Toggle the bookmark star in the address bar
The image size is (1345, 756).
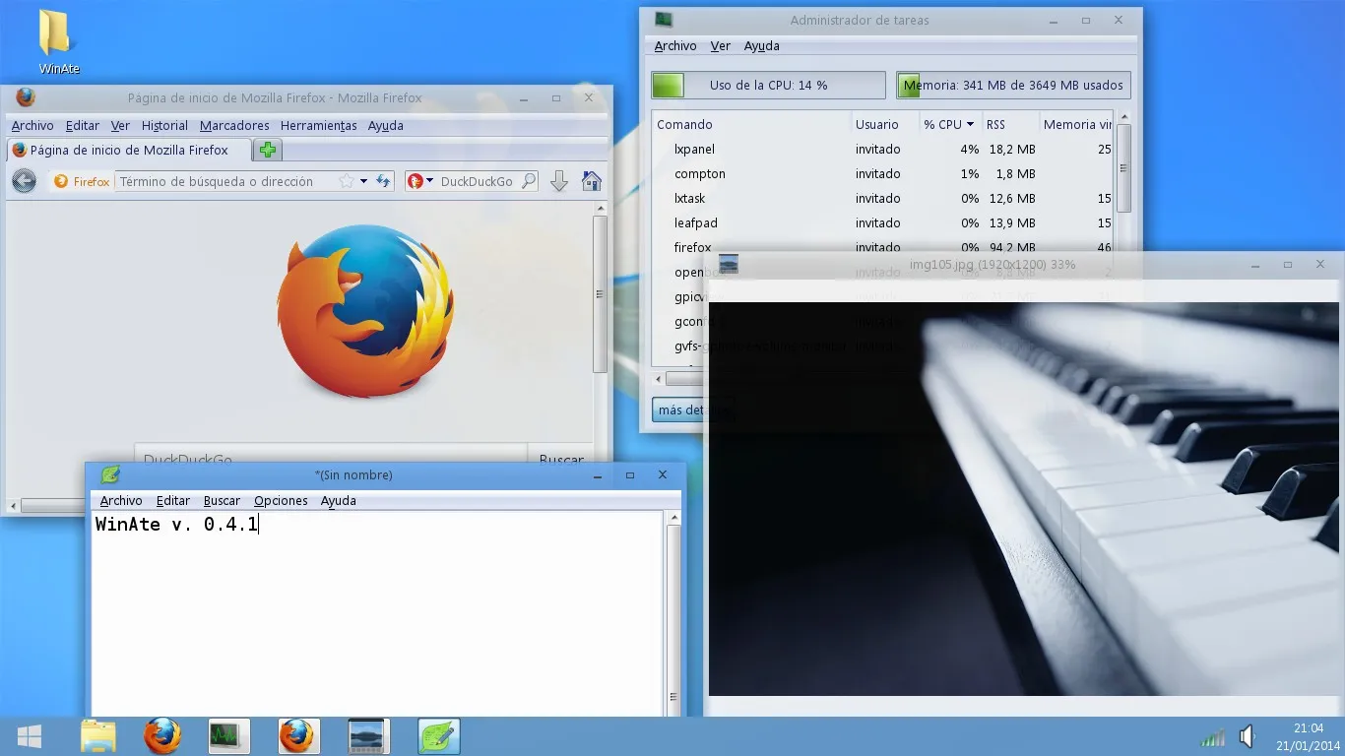coord(347,181)
